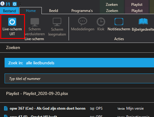Click 'Mijn versie' in opw 367 row
Screen dimensions: 154x117
(x=135, y=108)
